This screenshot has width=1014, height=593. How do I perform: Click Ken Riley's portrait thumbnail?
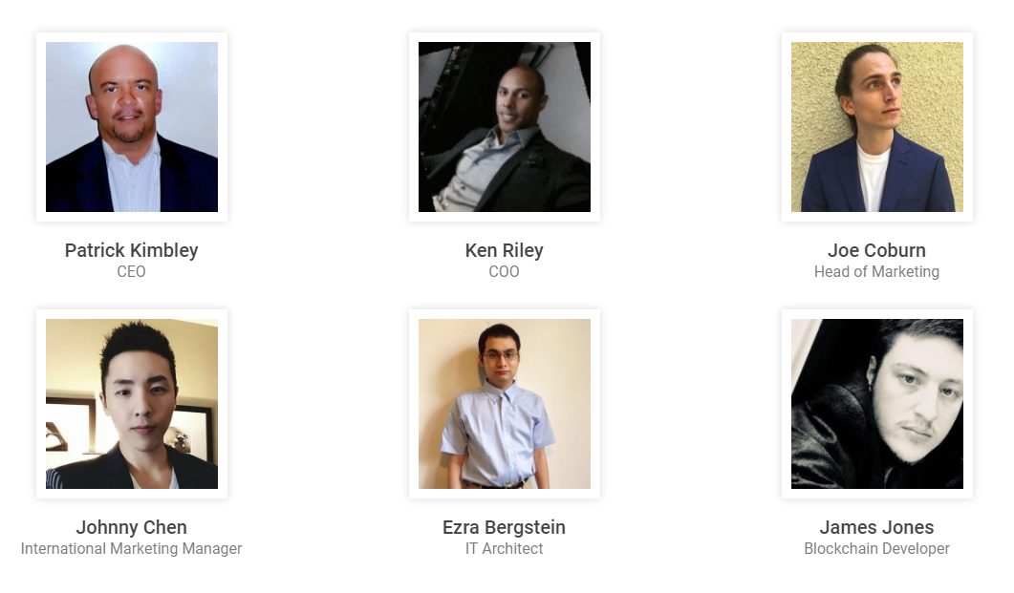[505, 127]
